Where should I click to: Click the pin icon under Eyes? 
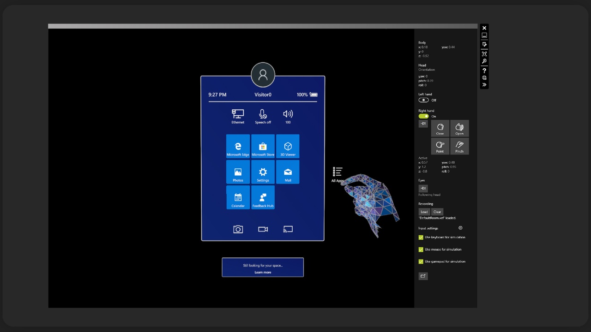423,188
